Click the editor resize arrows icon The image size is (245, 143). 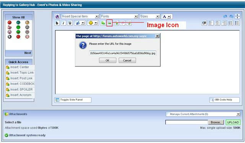click(237, 16)
